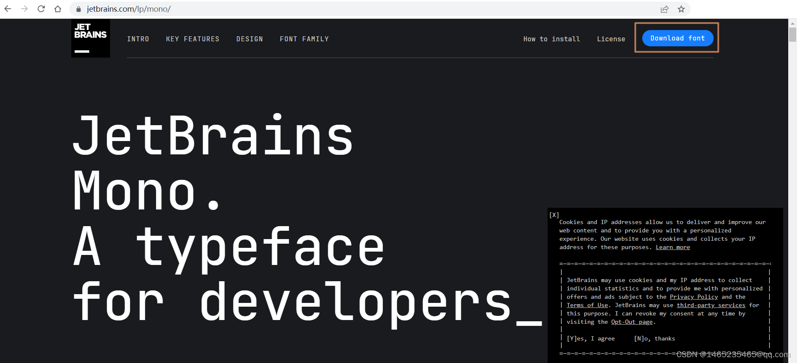
Task: Open the How to install link
Action: [552, 39]
